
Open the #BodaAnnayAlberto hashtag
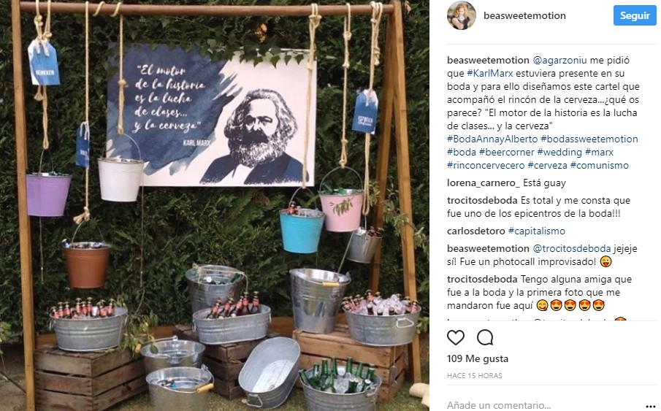coord(492,139)
